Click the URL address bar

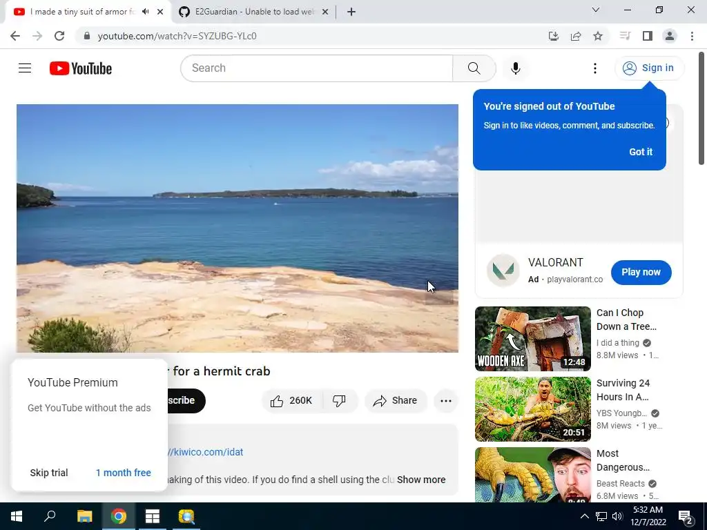[x=311, y=36]
